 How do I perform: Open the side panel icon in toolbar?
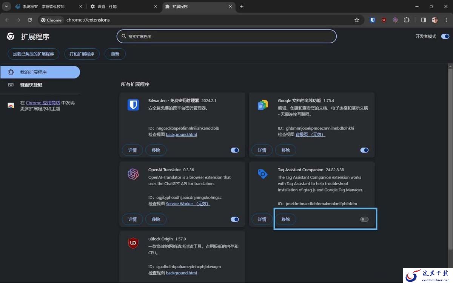424,20
